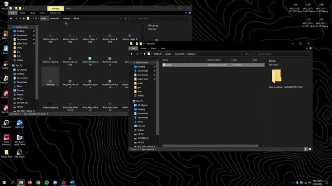Click back arrow in block window
Image resolution: width=332 pixels, height=186 pixels.
pyautogui.click(x=11, y=19)
